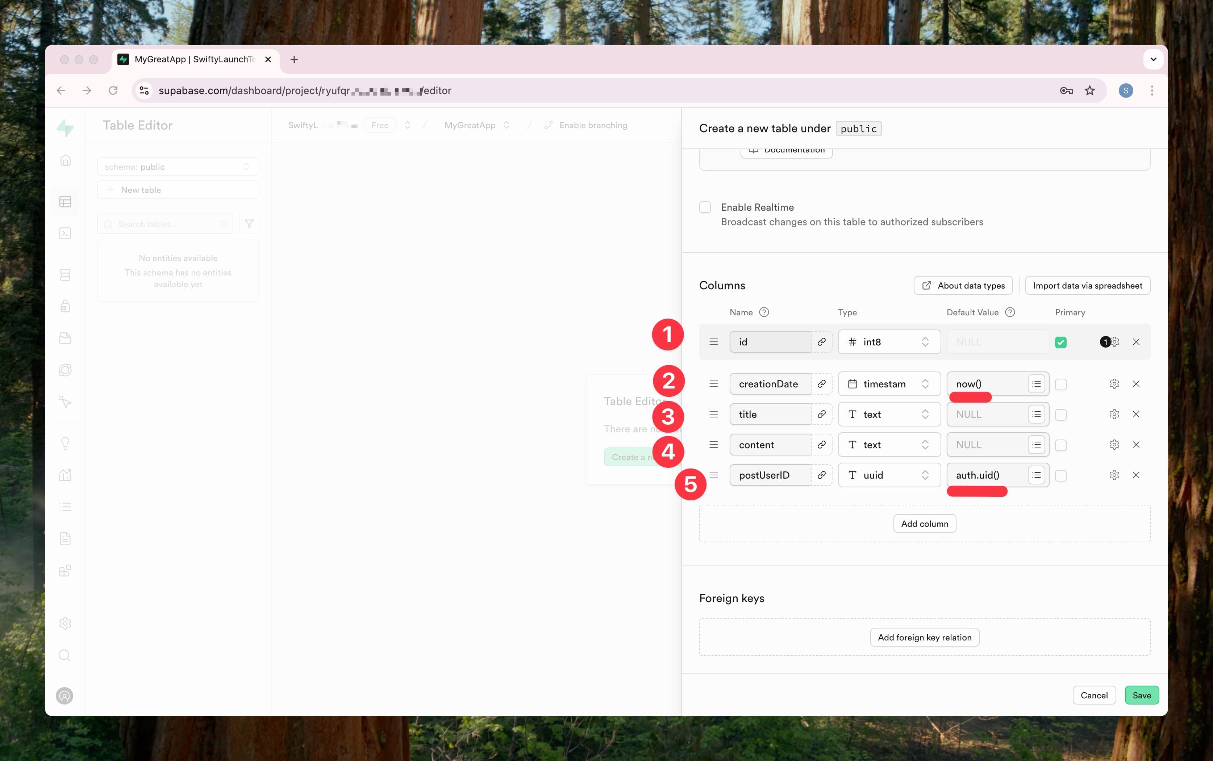Bookmark page with star icon
This screenshot has height=761, width=1213.
[x=1090, y=91]
